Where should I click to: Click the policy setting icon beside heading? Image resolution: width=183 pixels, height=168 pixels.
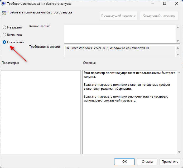tap(4, 13)
